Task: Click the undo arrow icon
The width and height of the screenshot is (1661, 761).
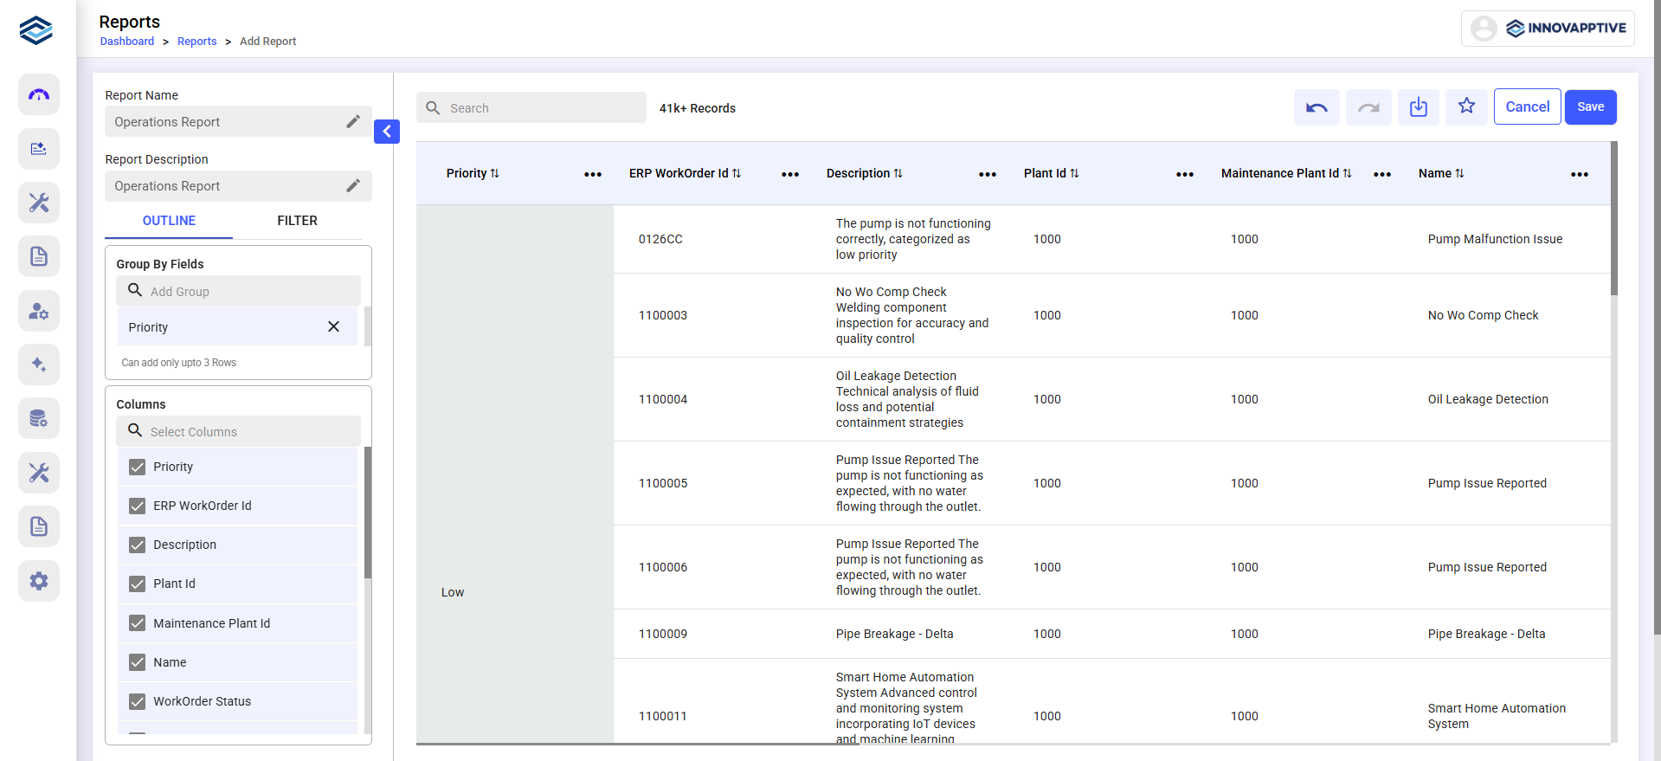Action: pyautogui.click(x=1317, y=107)
